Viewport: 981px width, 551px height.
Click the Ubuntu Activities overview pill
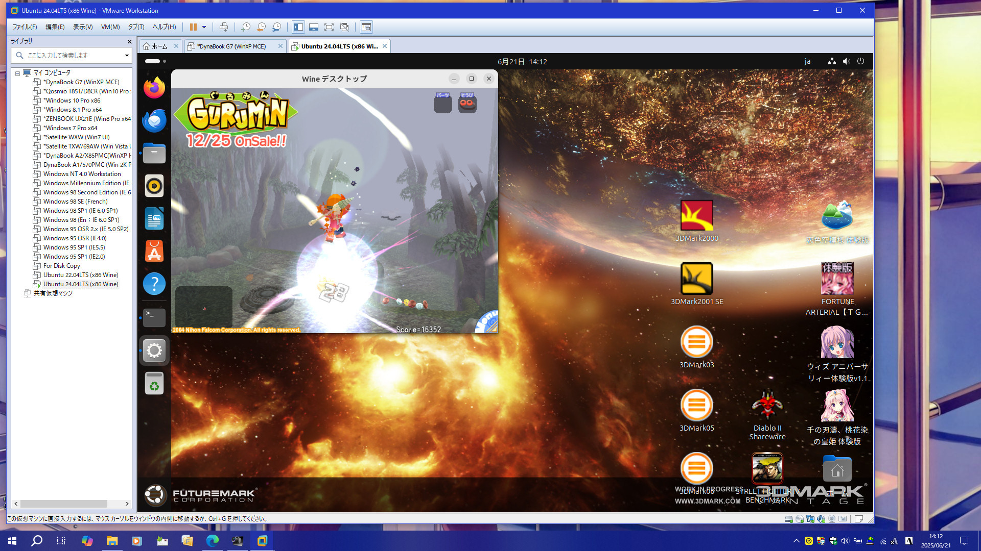click(x=155, y=61)
